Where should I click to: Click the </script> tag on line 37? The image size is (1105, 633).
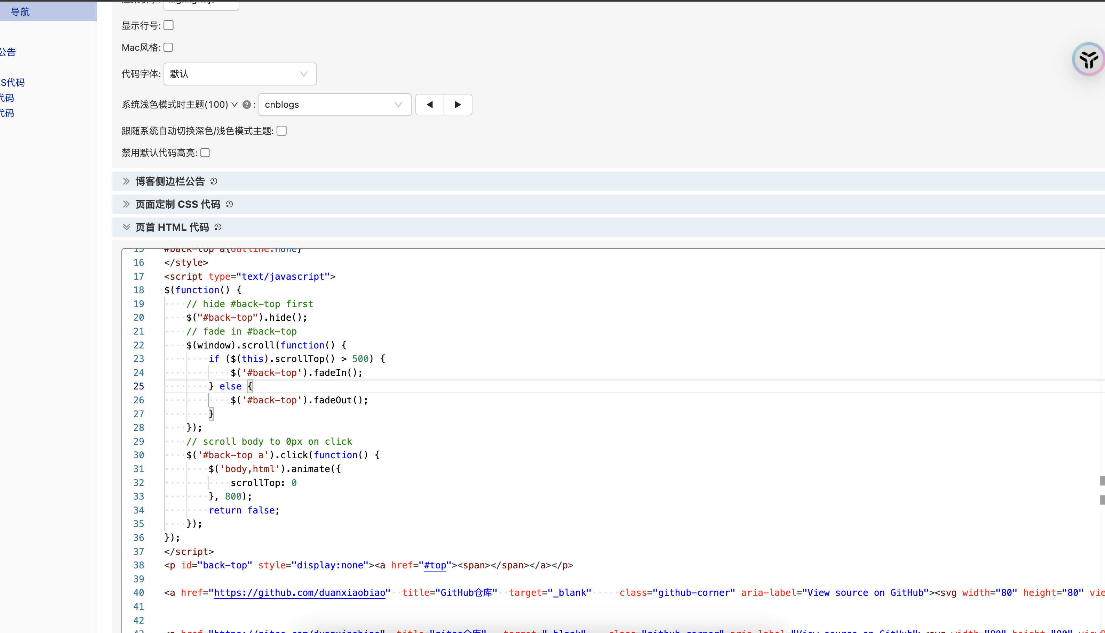click(x=189, y=551)
